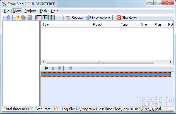Click the Log file path in status bar
This screenshot has height=114, width=176.
[x=111, y=109]
